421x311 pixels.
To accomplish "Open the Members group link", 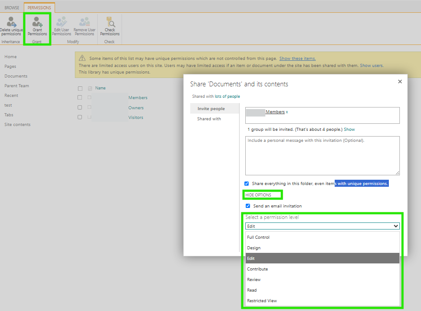I will pyautogui.click(x=138, y=98).
